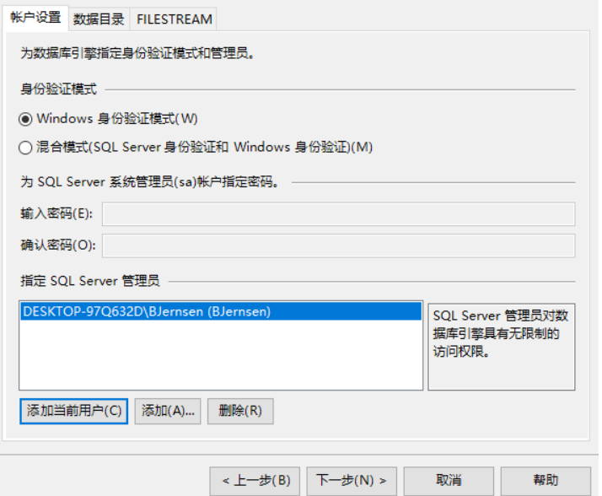This screenshot has height=496, width=602.
Task: Select DESKTOP-97Q632D\BJernsen administrator entry
Action: tap(221, 311)
